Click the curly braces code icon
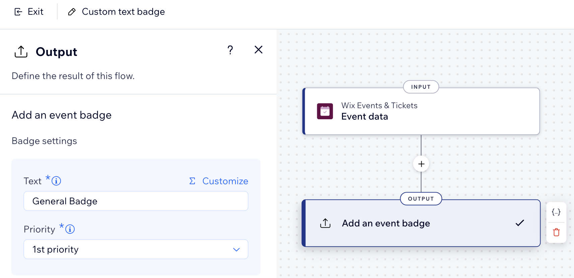Image resolution: width=574 pixels, height=278 pixels. tap(556, 212)
